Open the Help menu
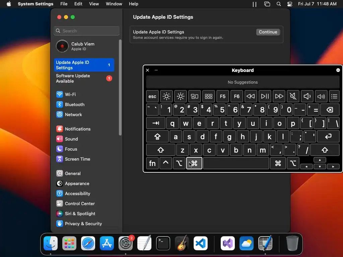Viewport: 343px width, 257px height. 133,4
